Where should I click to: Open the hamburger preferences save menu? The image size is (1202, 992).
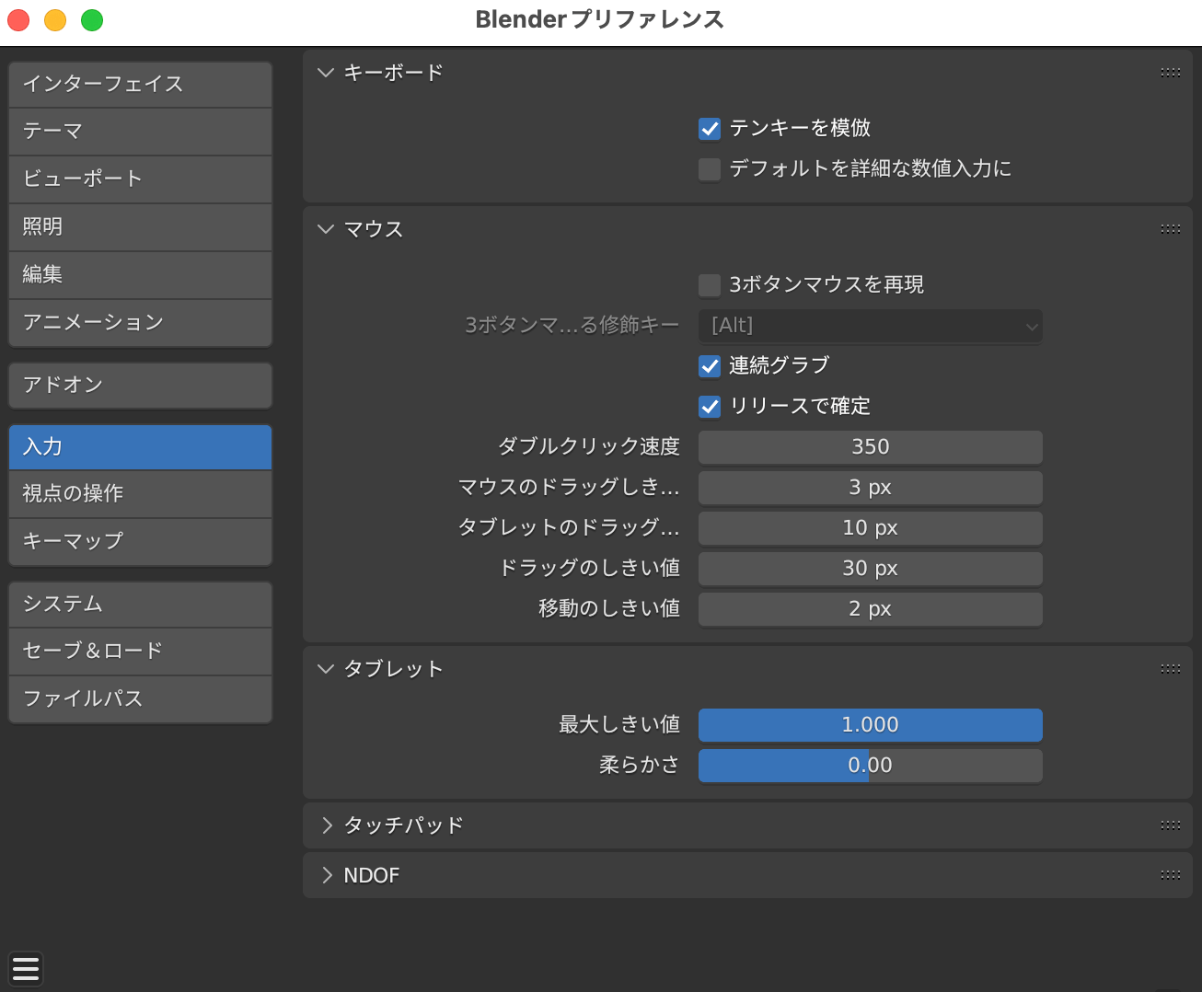pyautogui.click(x=26, y=969)
